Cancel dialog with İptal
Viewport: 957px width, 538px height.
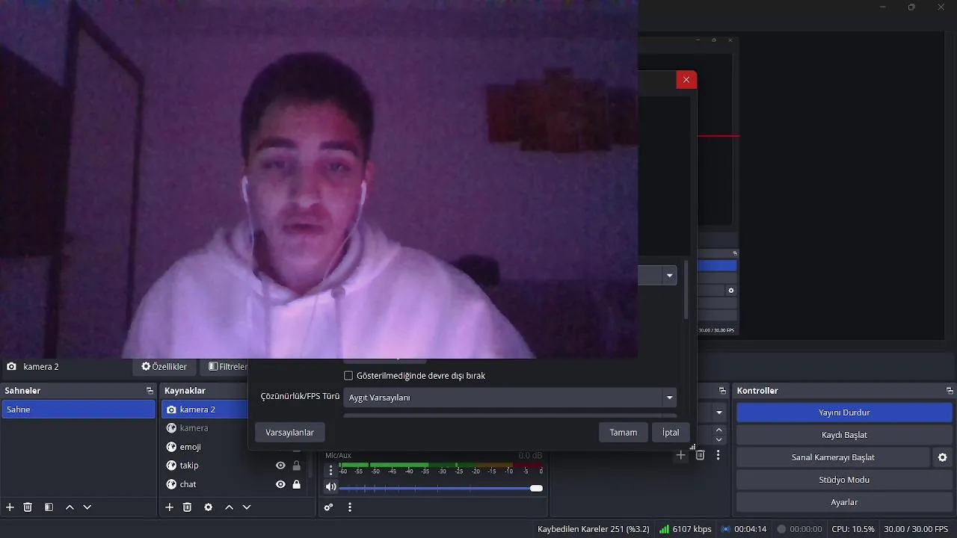671,433
